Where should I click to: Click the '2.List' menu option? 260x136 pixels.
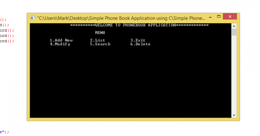97,40
